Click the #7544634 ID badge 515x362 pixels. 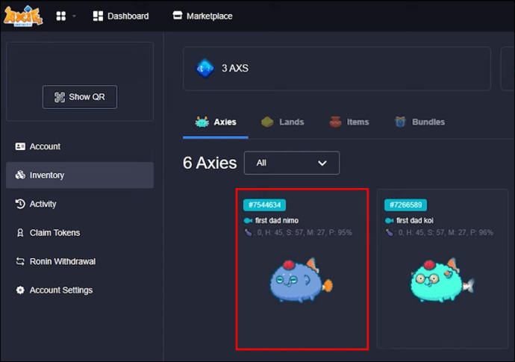click(264, 205)
